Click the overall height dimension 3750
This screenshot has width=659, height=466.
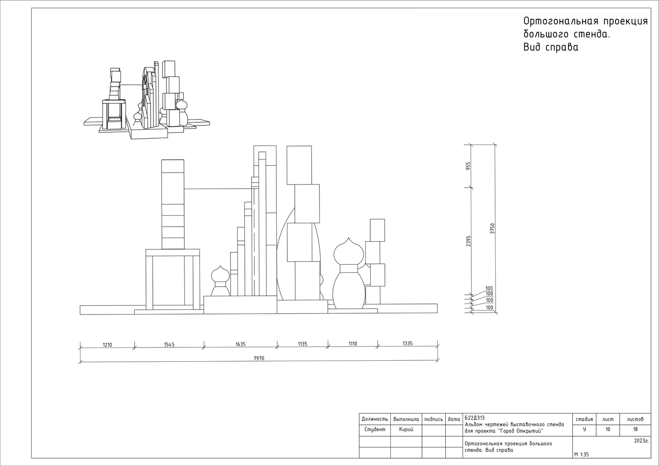point(492,229)
